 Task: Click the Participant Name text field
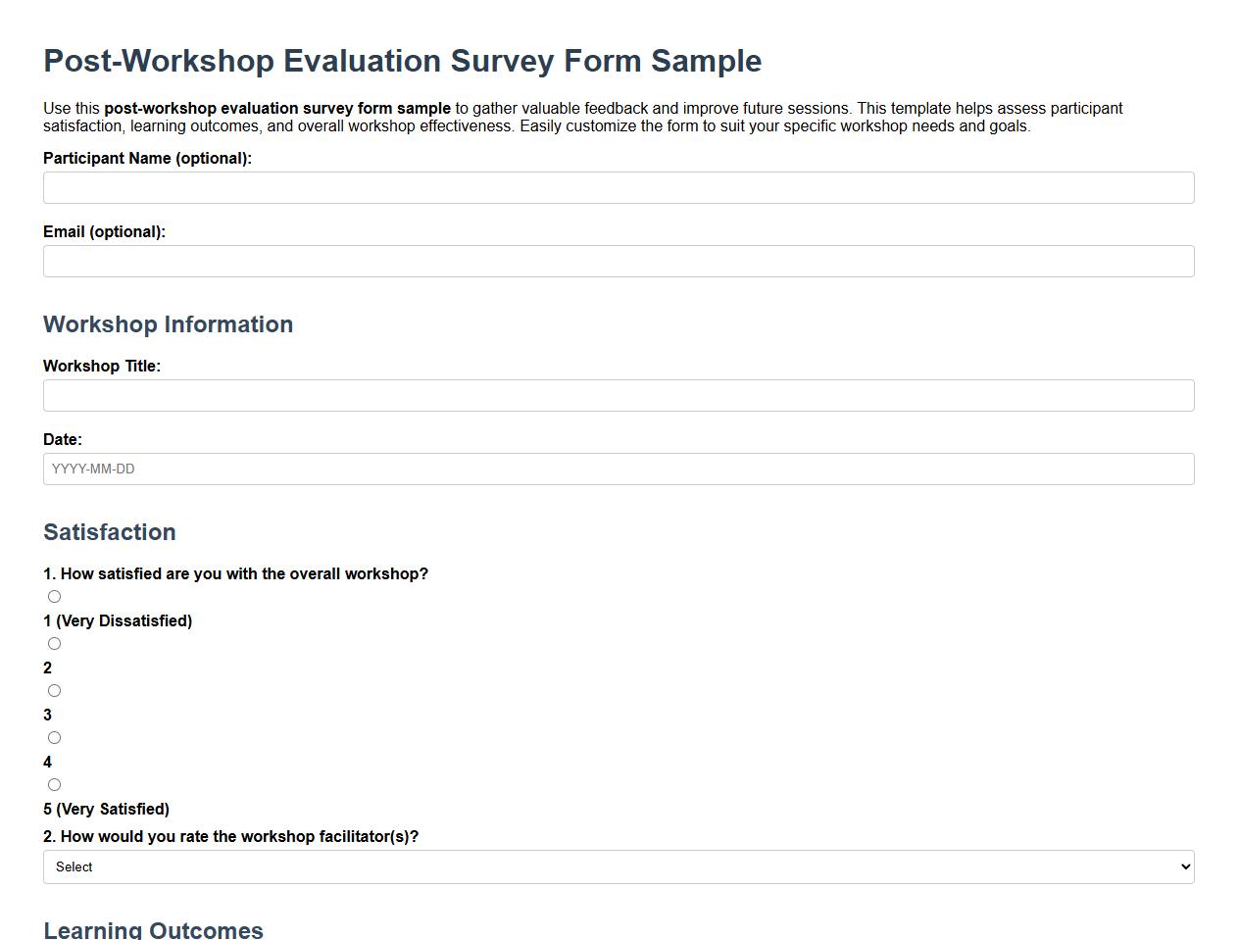coord(618,187)
